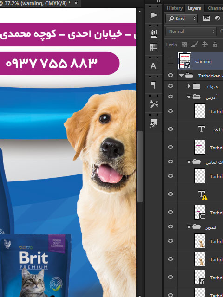Viewport: 223px width, 297px height.
Task: Click the canvas vertical scrollbar thumb
Action: (140, 167)
